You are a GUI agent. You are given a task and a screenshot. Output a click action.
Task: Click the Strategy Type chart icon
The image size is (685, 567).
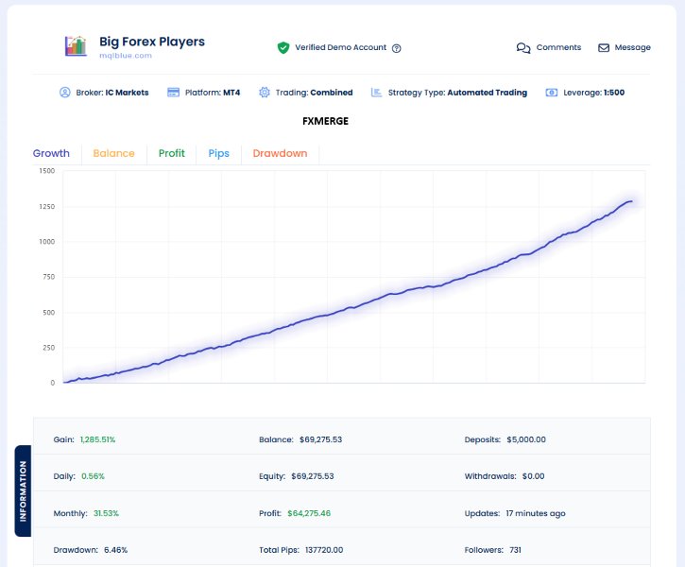tap(377, 93)
